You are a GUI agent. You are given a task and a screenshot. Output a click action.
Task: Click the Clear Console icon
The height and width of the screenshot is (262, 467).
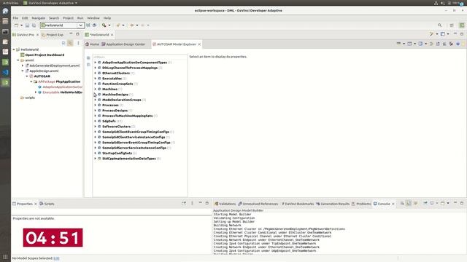pos(402,203)
